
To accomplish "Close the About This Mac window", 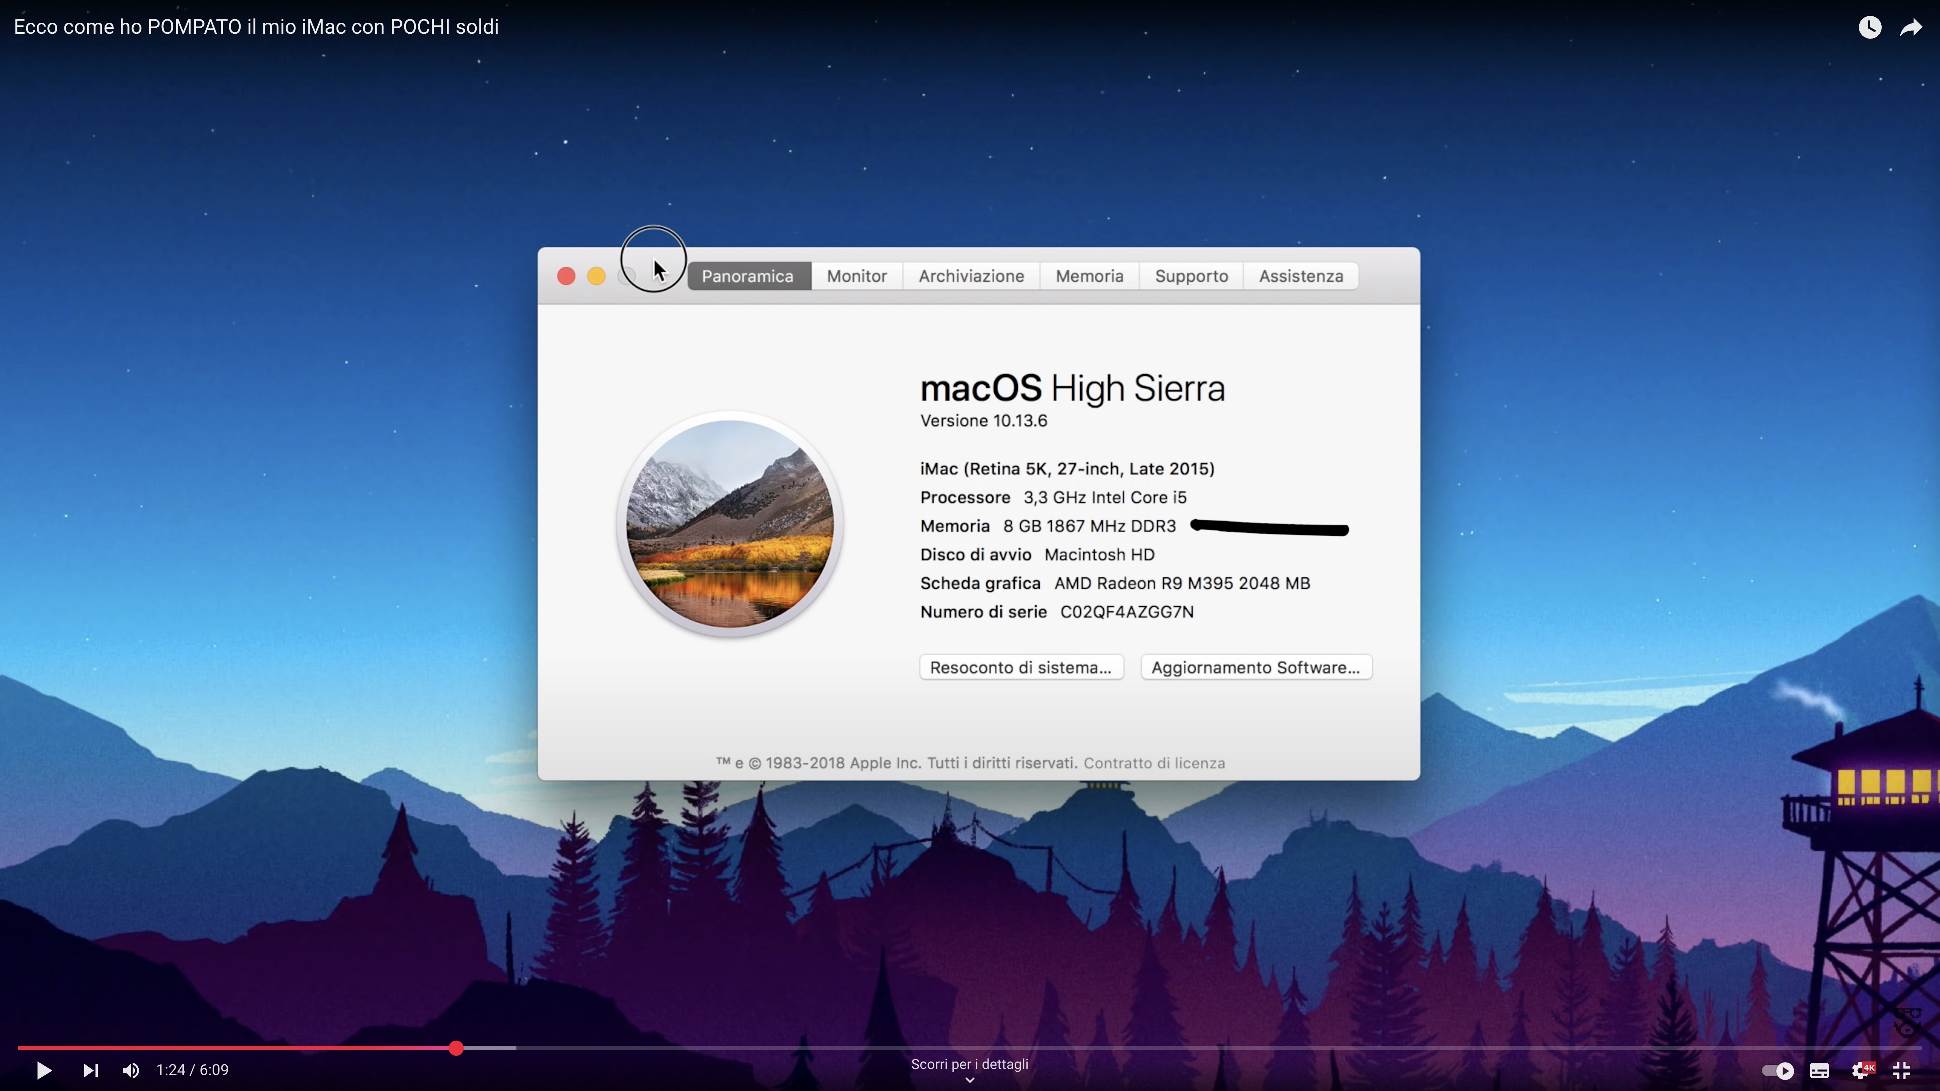I will click(x=566, y=276).
